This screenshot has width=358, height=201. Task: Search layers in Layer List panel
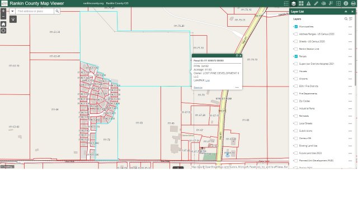tap(346, 19)
